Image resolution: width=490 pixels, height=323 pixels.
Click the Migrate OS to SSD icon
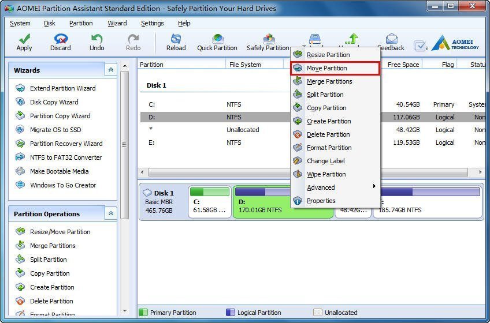click(20, 129)
